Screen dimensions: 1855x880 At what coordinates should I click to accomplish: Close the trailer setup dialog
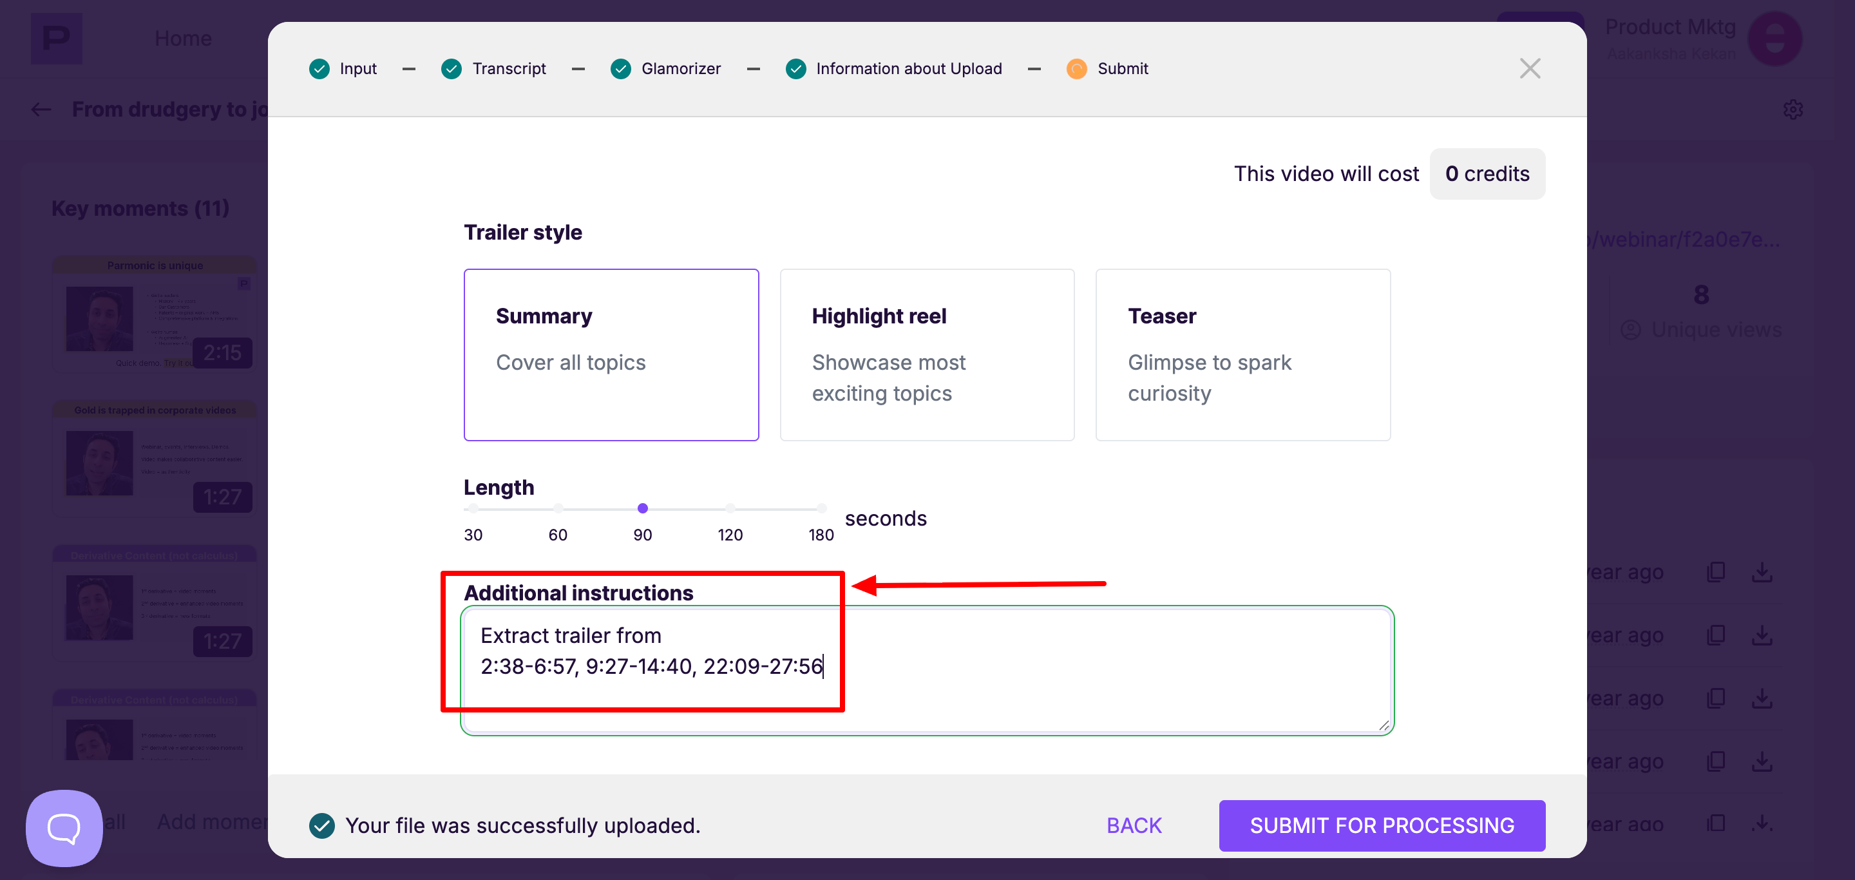(1530, 68)
